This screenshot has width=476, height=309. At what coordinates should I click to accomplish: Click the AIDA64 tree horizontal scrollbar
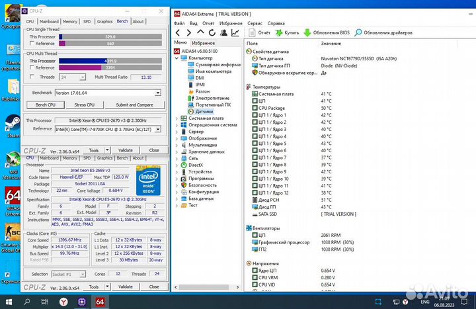point(204,287)
